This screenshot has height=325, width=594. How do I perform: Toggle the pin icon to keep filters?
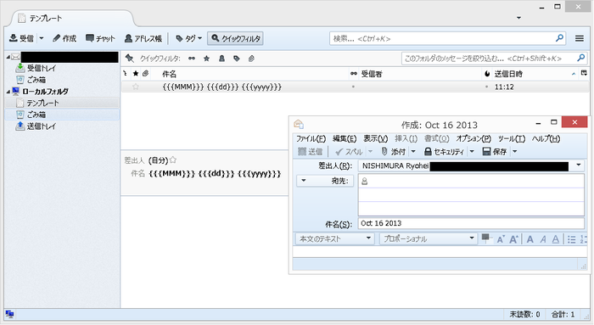point(130,59)
